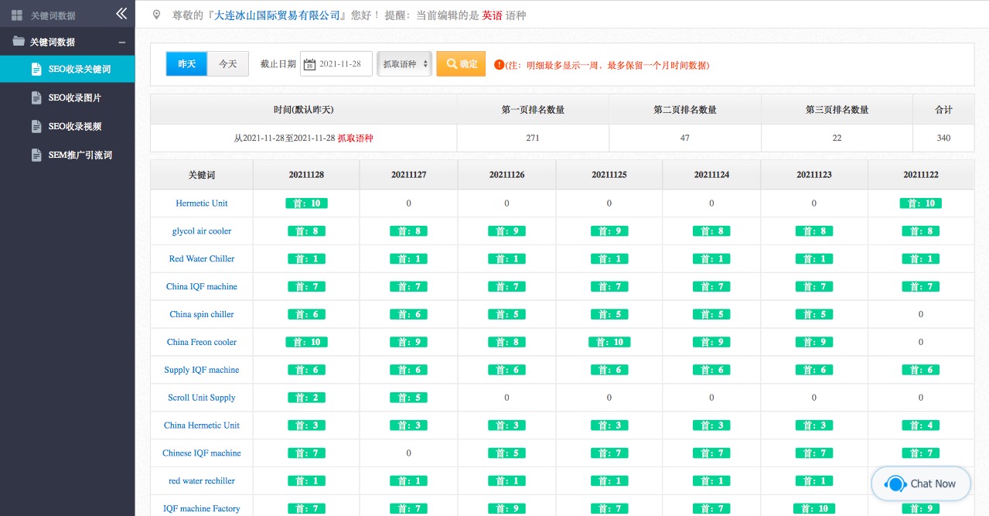
Task: Open keyword link China Hermetic Unit
Action: [202, 426]
